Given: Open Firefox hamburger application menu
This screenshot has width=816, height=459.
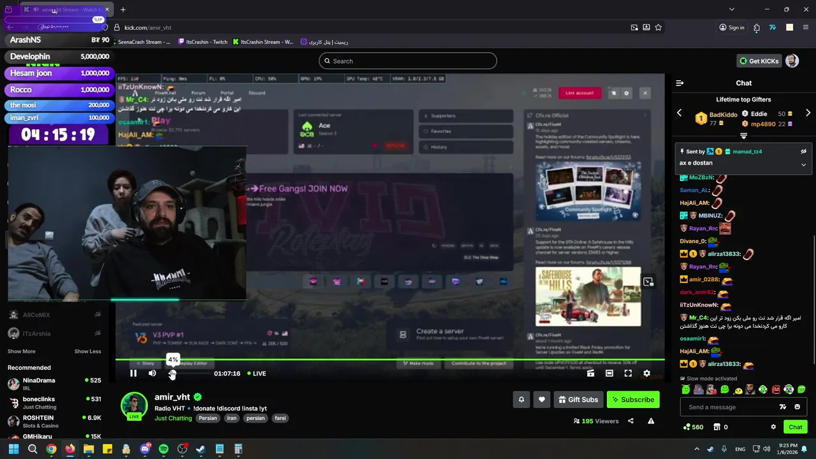Looking at the screenshot, I should click(x=806, y=27).
